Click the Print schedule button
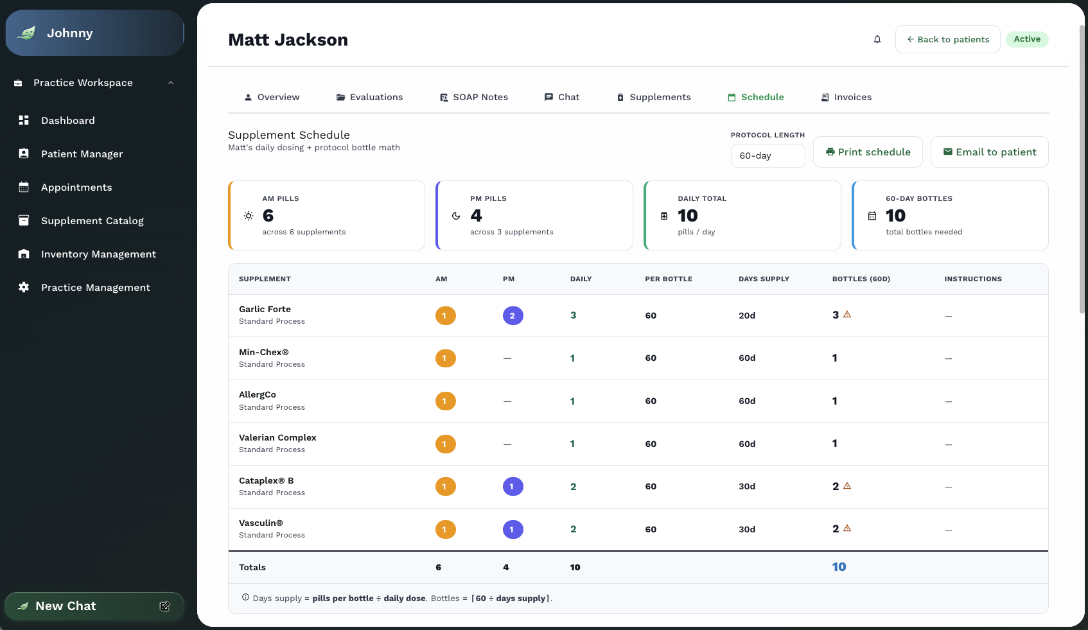The width and height of the screenshot is (1088, 630). pyautogui.click(x=868, y=152)
